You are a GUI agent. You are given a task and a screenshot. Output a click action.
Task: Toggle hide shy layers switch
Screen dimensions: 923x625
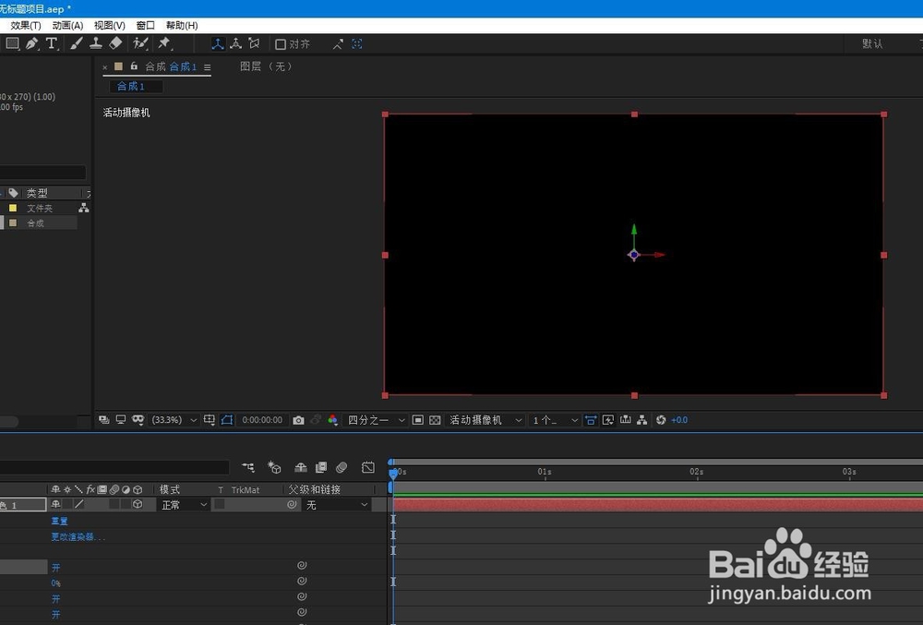coord(301,467)
